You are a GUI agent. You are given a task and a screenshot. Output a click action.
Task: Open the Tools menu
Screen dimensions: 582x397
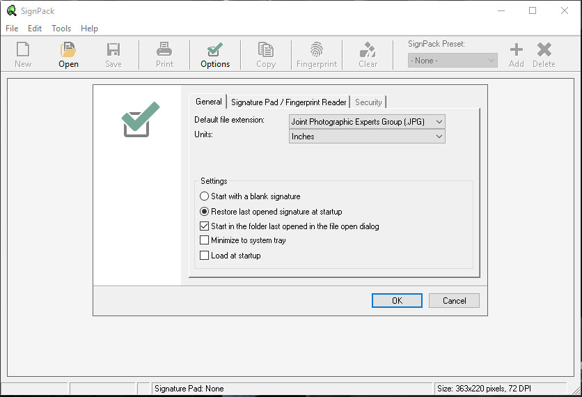(x=61, y=29)
